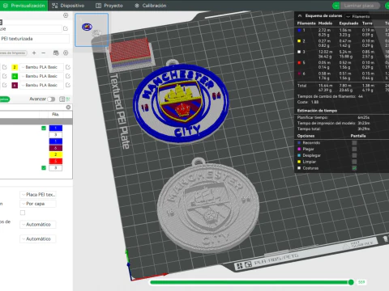Remove a filament with the minus icon
This screenshot has width=389, height=291.
[x=44, y=53]
